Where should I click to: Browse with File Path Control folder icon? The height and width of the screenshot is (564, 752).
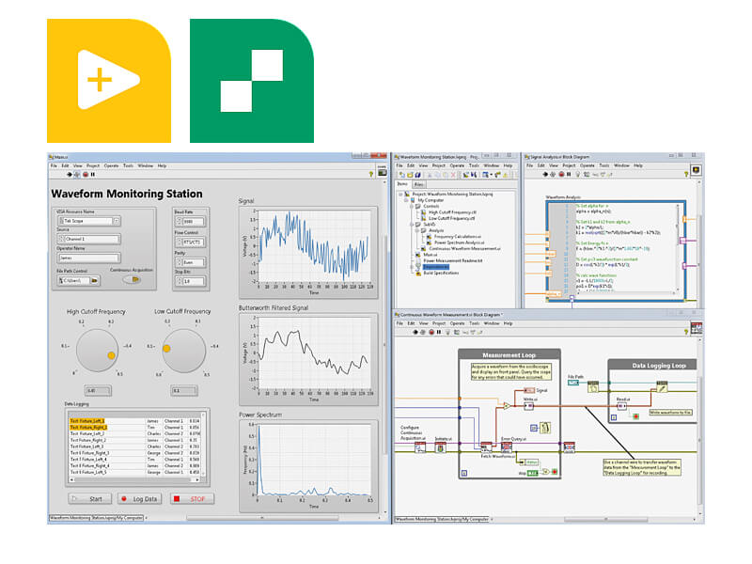95,280
